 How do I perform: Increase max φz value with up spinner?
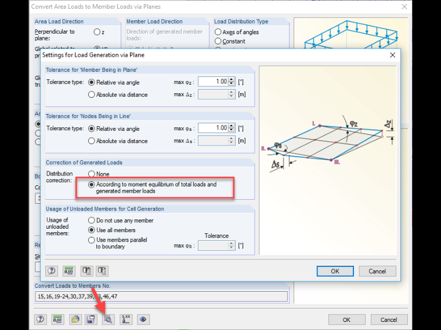point(232,79)
